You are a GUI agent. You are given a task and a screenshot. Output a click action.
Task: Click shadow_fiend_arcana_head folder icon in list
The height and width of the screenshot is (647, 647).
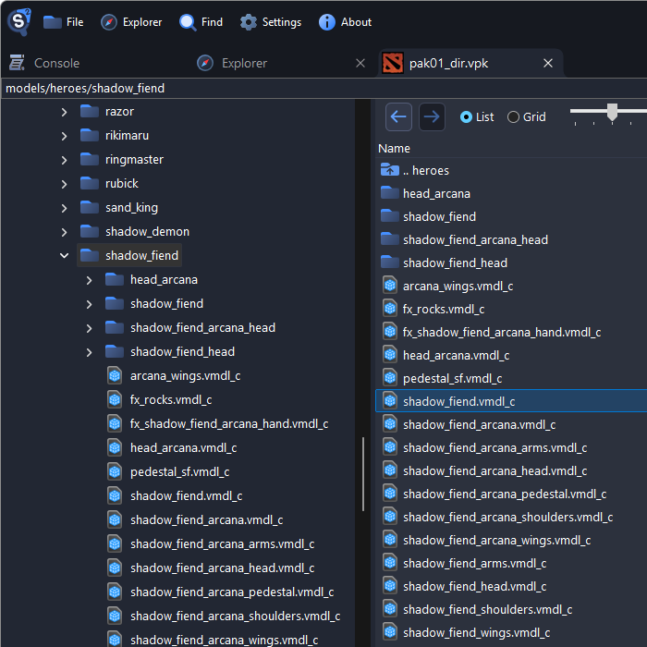pos(390,238)
